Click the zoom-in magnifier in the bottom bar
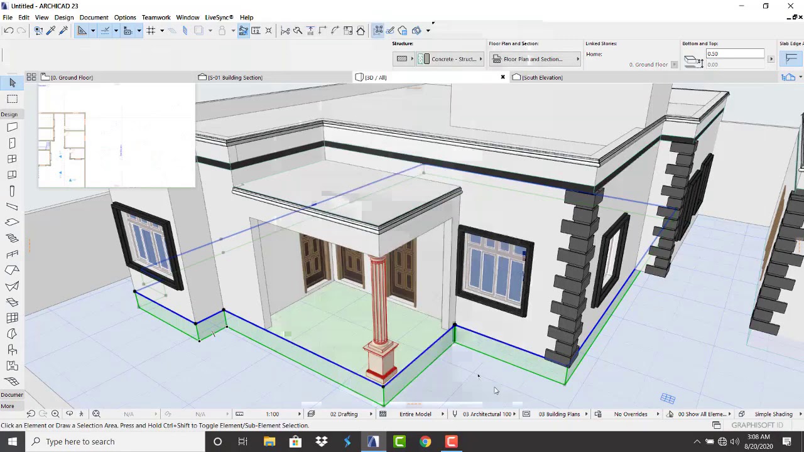The image size is (804, 452). pyautogui.click(x=55, y=414)
